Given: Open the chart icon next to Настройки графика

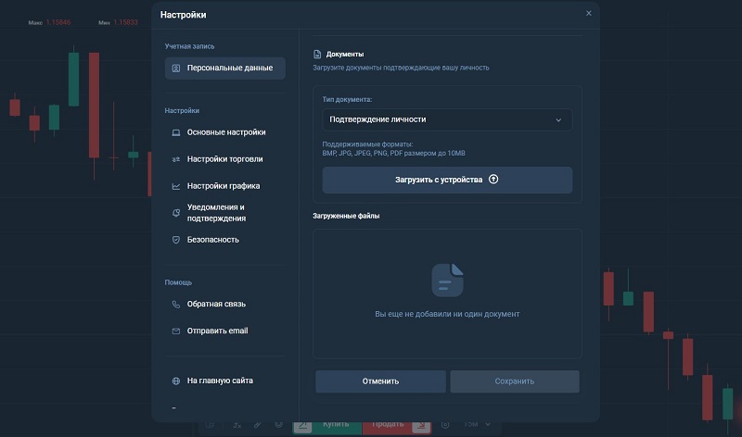Looking at the screenshot, I should tap(176, 186).
